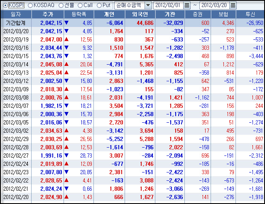Click institution total value -32,029
265x204 pixels.
[173, 23]
